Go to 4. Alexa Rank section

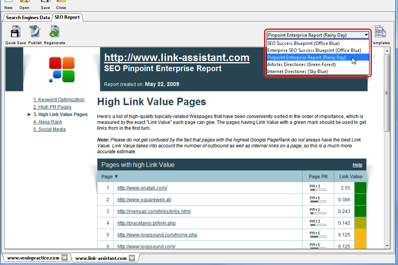(48, 122)
